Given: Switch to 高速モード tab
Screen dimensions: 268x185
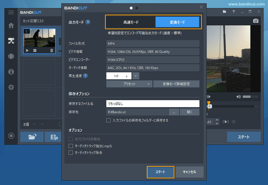Looking at the screenshot, I should pos(131,22).
